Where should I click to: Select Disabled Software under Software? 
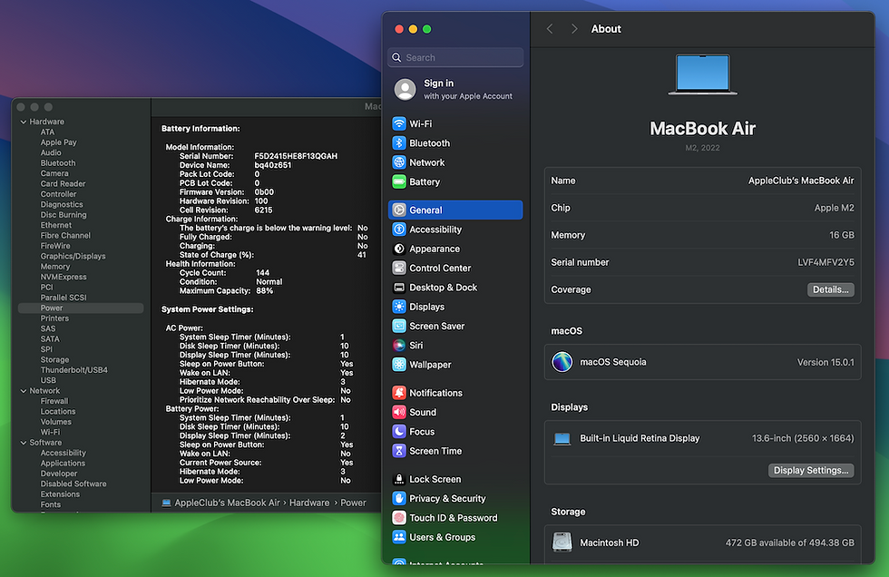pos(73,484)
